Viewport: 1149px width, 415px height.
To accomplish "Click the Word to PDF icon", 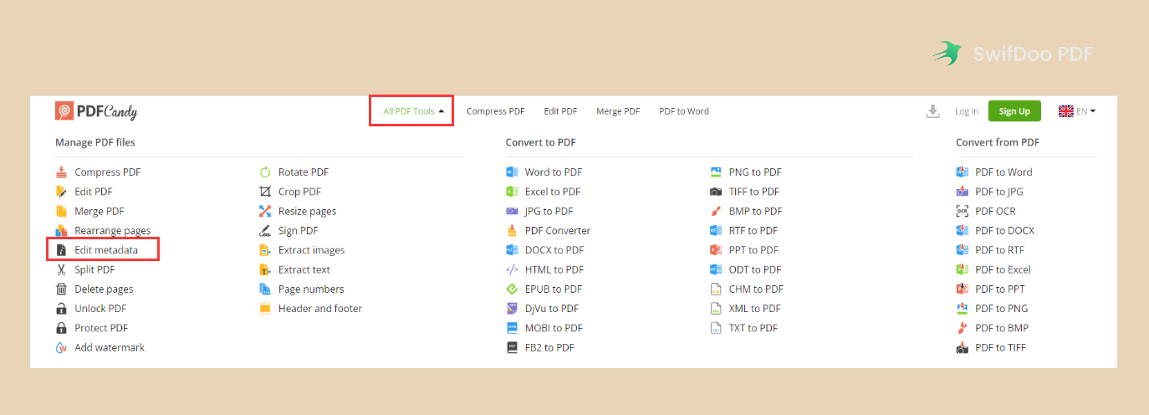I will pos(512,172).
